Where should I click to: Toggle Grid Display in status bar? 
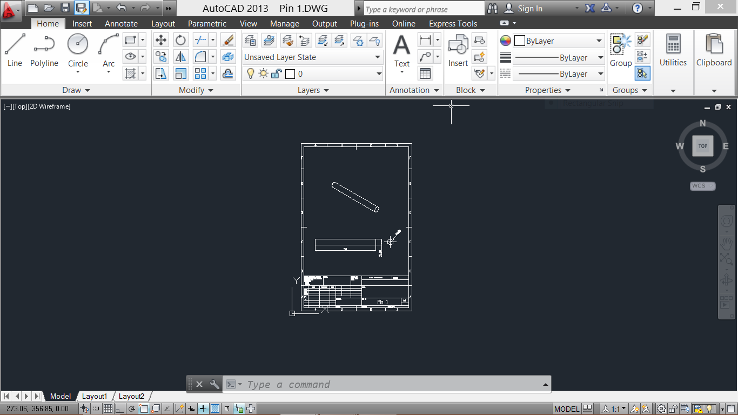[x=108, y=409]
